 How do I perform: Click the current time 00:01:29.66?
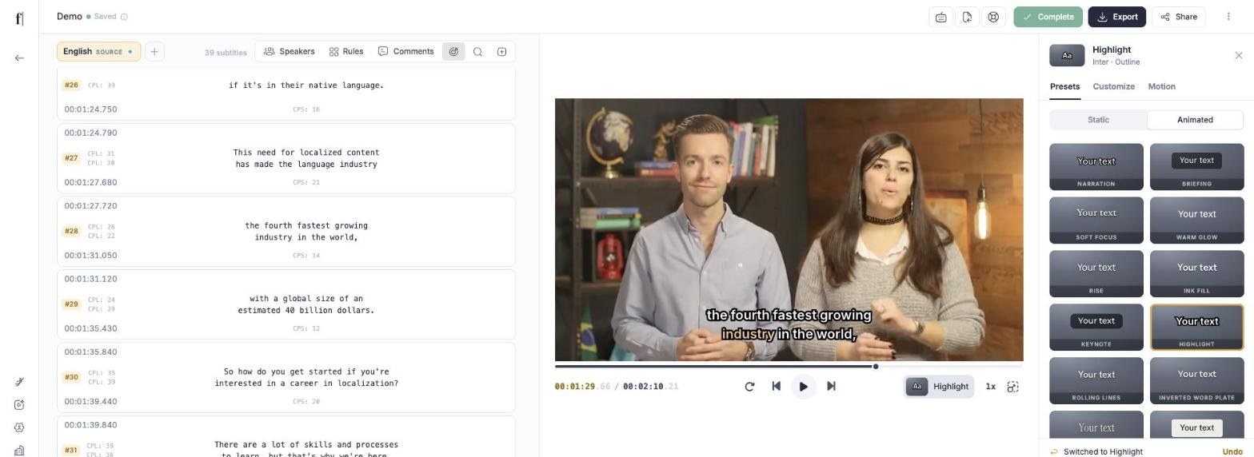(582, 387)
